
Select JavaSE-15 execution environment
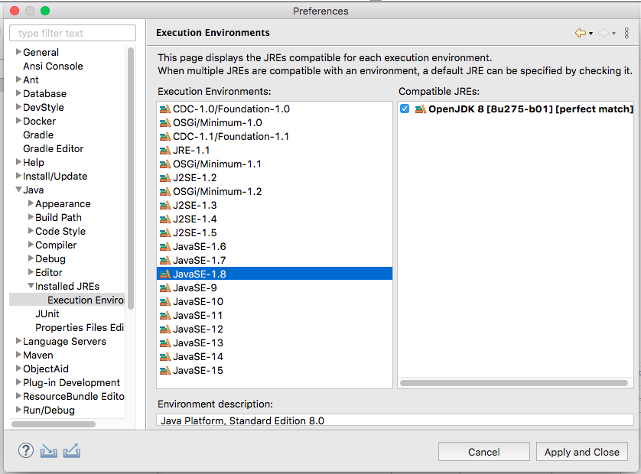[x=197, y=371]
